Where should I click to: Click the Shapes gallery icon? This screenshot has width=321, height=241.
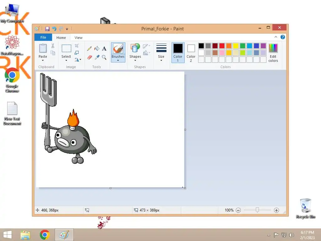coord(135,48)
